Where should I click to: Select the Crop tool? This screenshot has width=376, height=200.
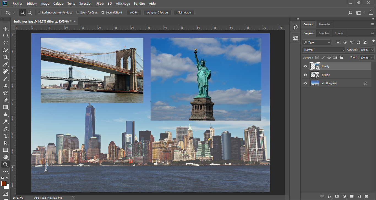coord(6,57)
